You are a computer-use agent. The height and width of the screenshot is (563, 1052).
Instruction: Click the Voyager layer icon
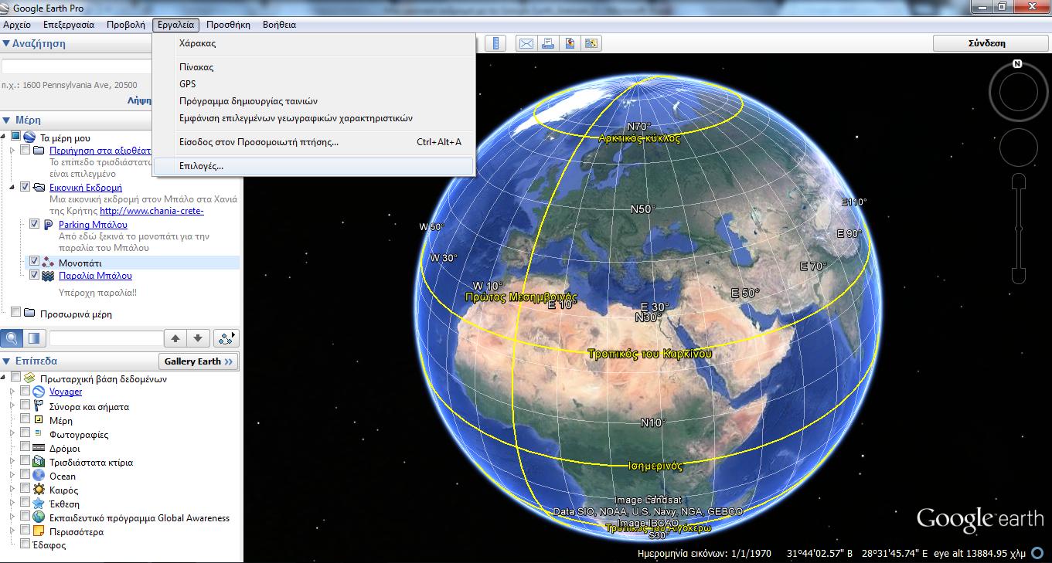(x=40, y=392)
